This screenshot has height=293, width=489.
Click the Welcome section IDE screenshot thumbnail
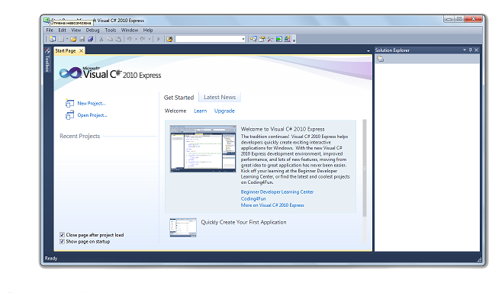(x=203, y=149)
